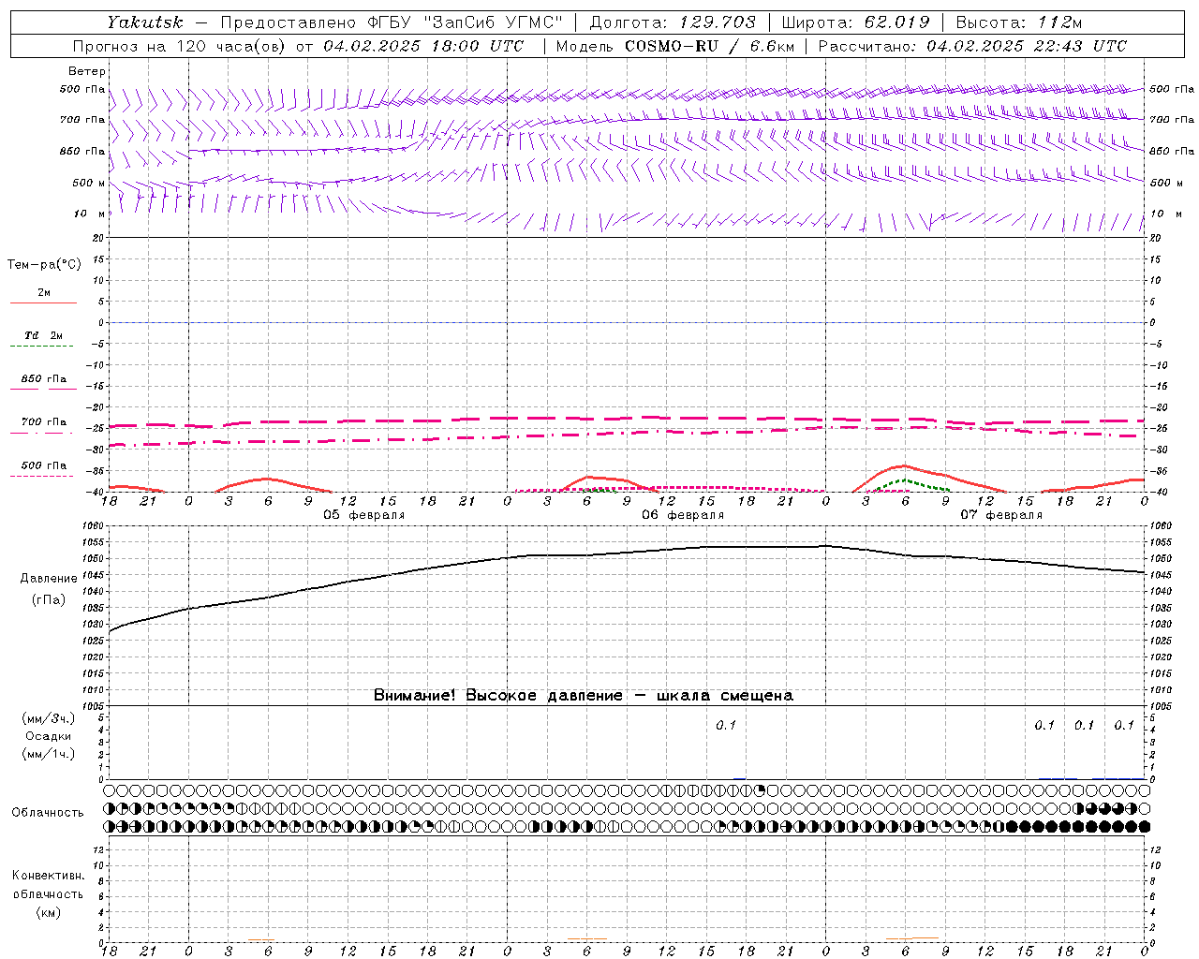
Task: Click the '500 гПа' temperature legend entry
Action: 44,465
